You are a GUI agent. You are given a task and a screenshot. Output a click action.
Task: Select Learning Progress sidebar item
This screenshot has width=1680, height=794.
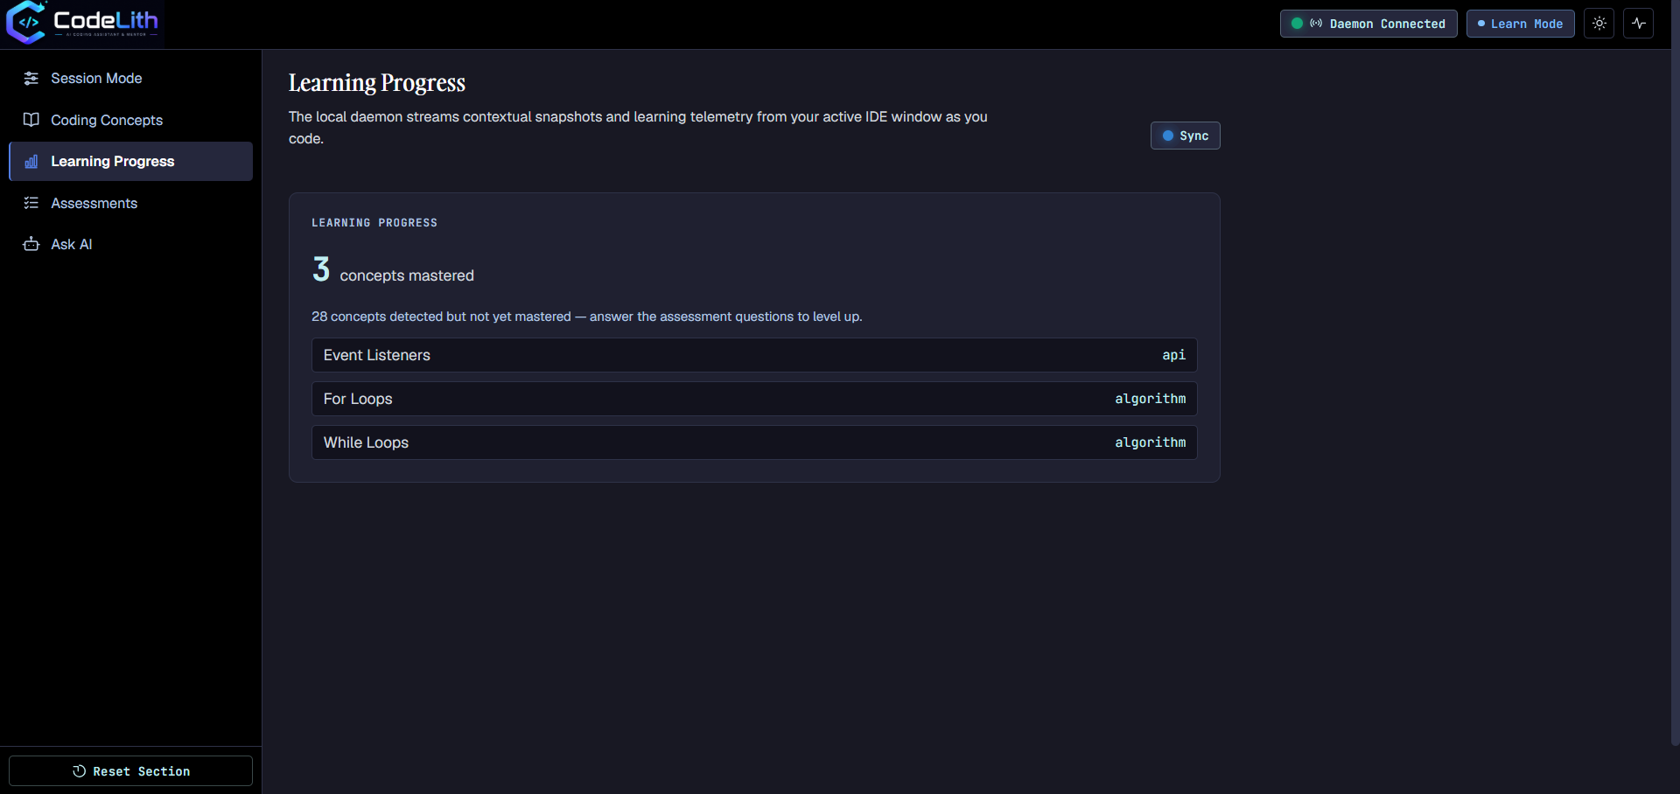131,162
